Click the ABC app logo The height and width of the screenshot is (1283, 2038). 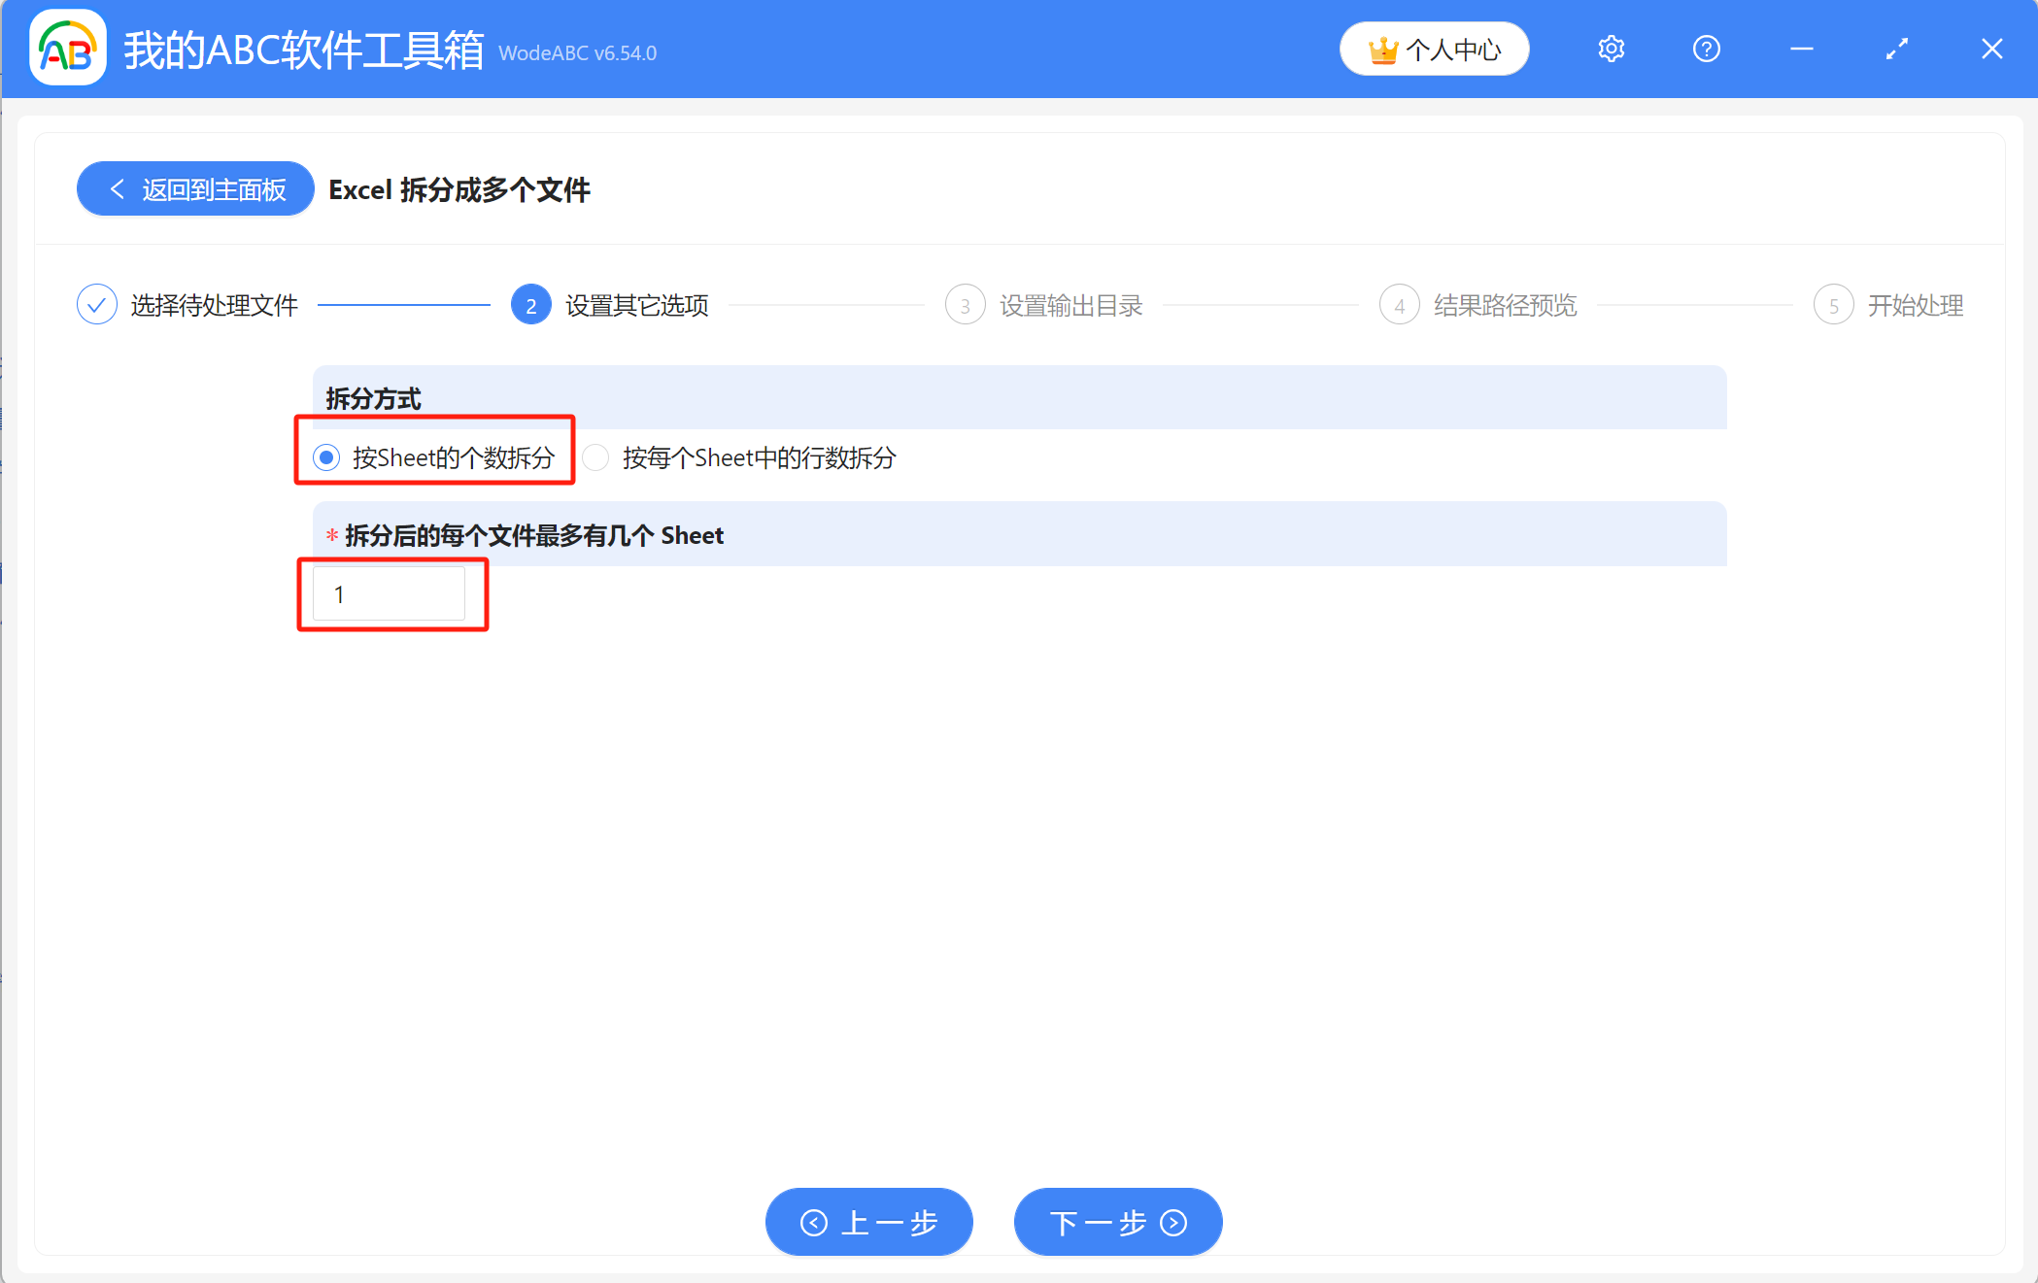pos(66,48)
